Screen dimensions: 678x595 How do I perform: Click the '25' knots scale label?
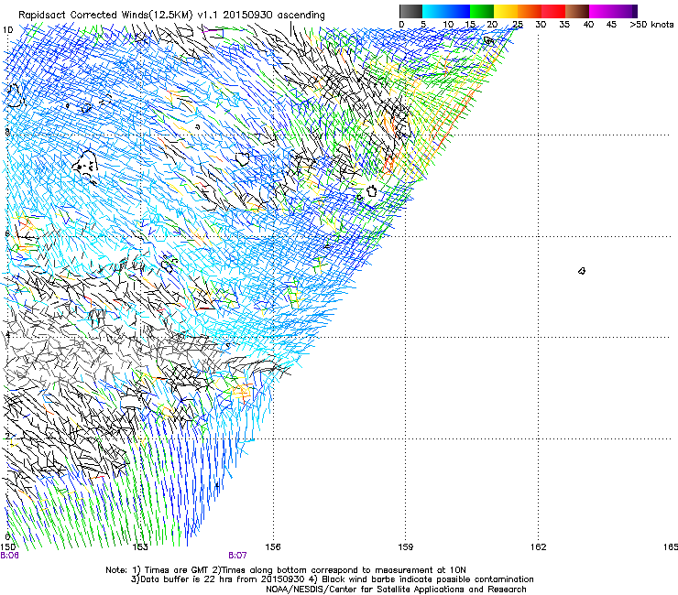518,25
